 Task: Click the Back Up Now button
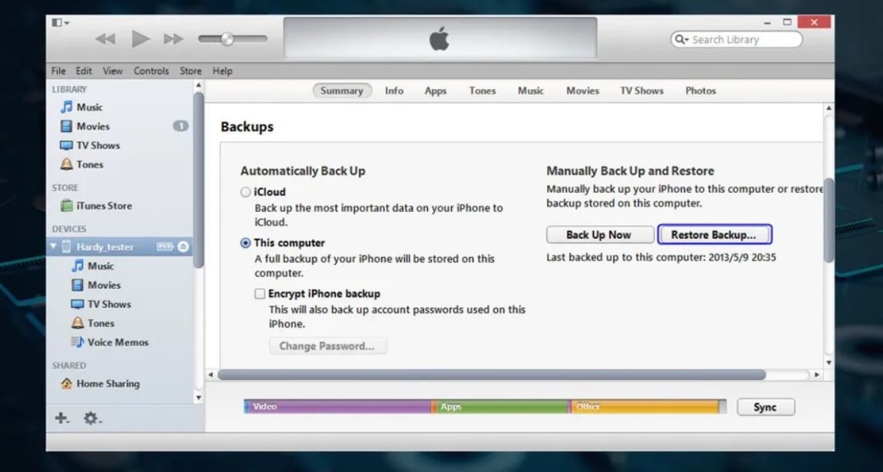click(599, 235)
